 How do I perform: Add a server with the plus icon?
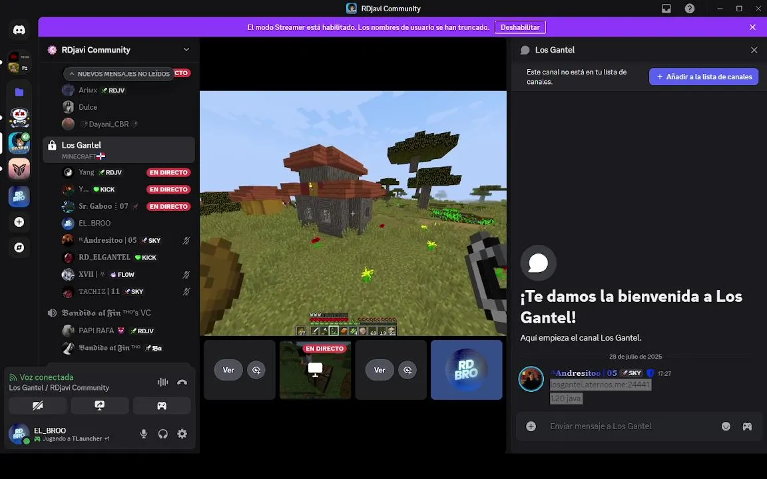click(x=19, y=222)
